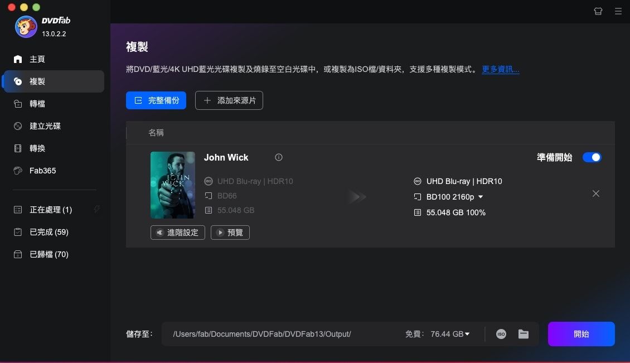Screen dimensions: 630x363
Task: Select ISO output icon at bottom
Action: [501, 334]
